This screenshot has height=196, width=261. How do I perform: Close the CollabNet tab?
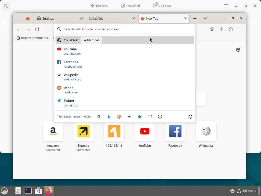click(x=134, y=18)
